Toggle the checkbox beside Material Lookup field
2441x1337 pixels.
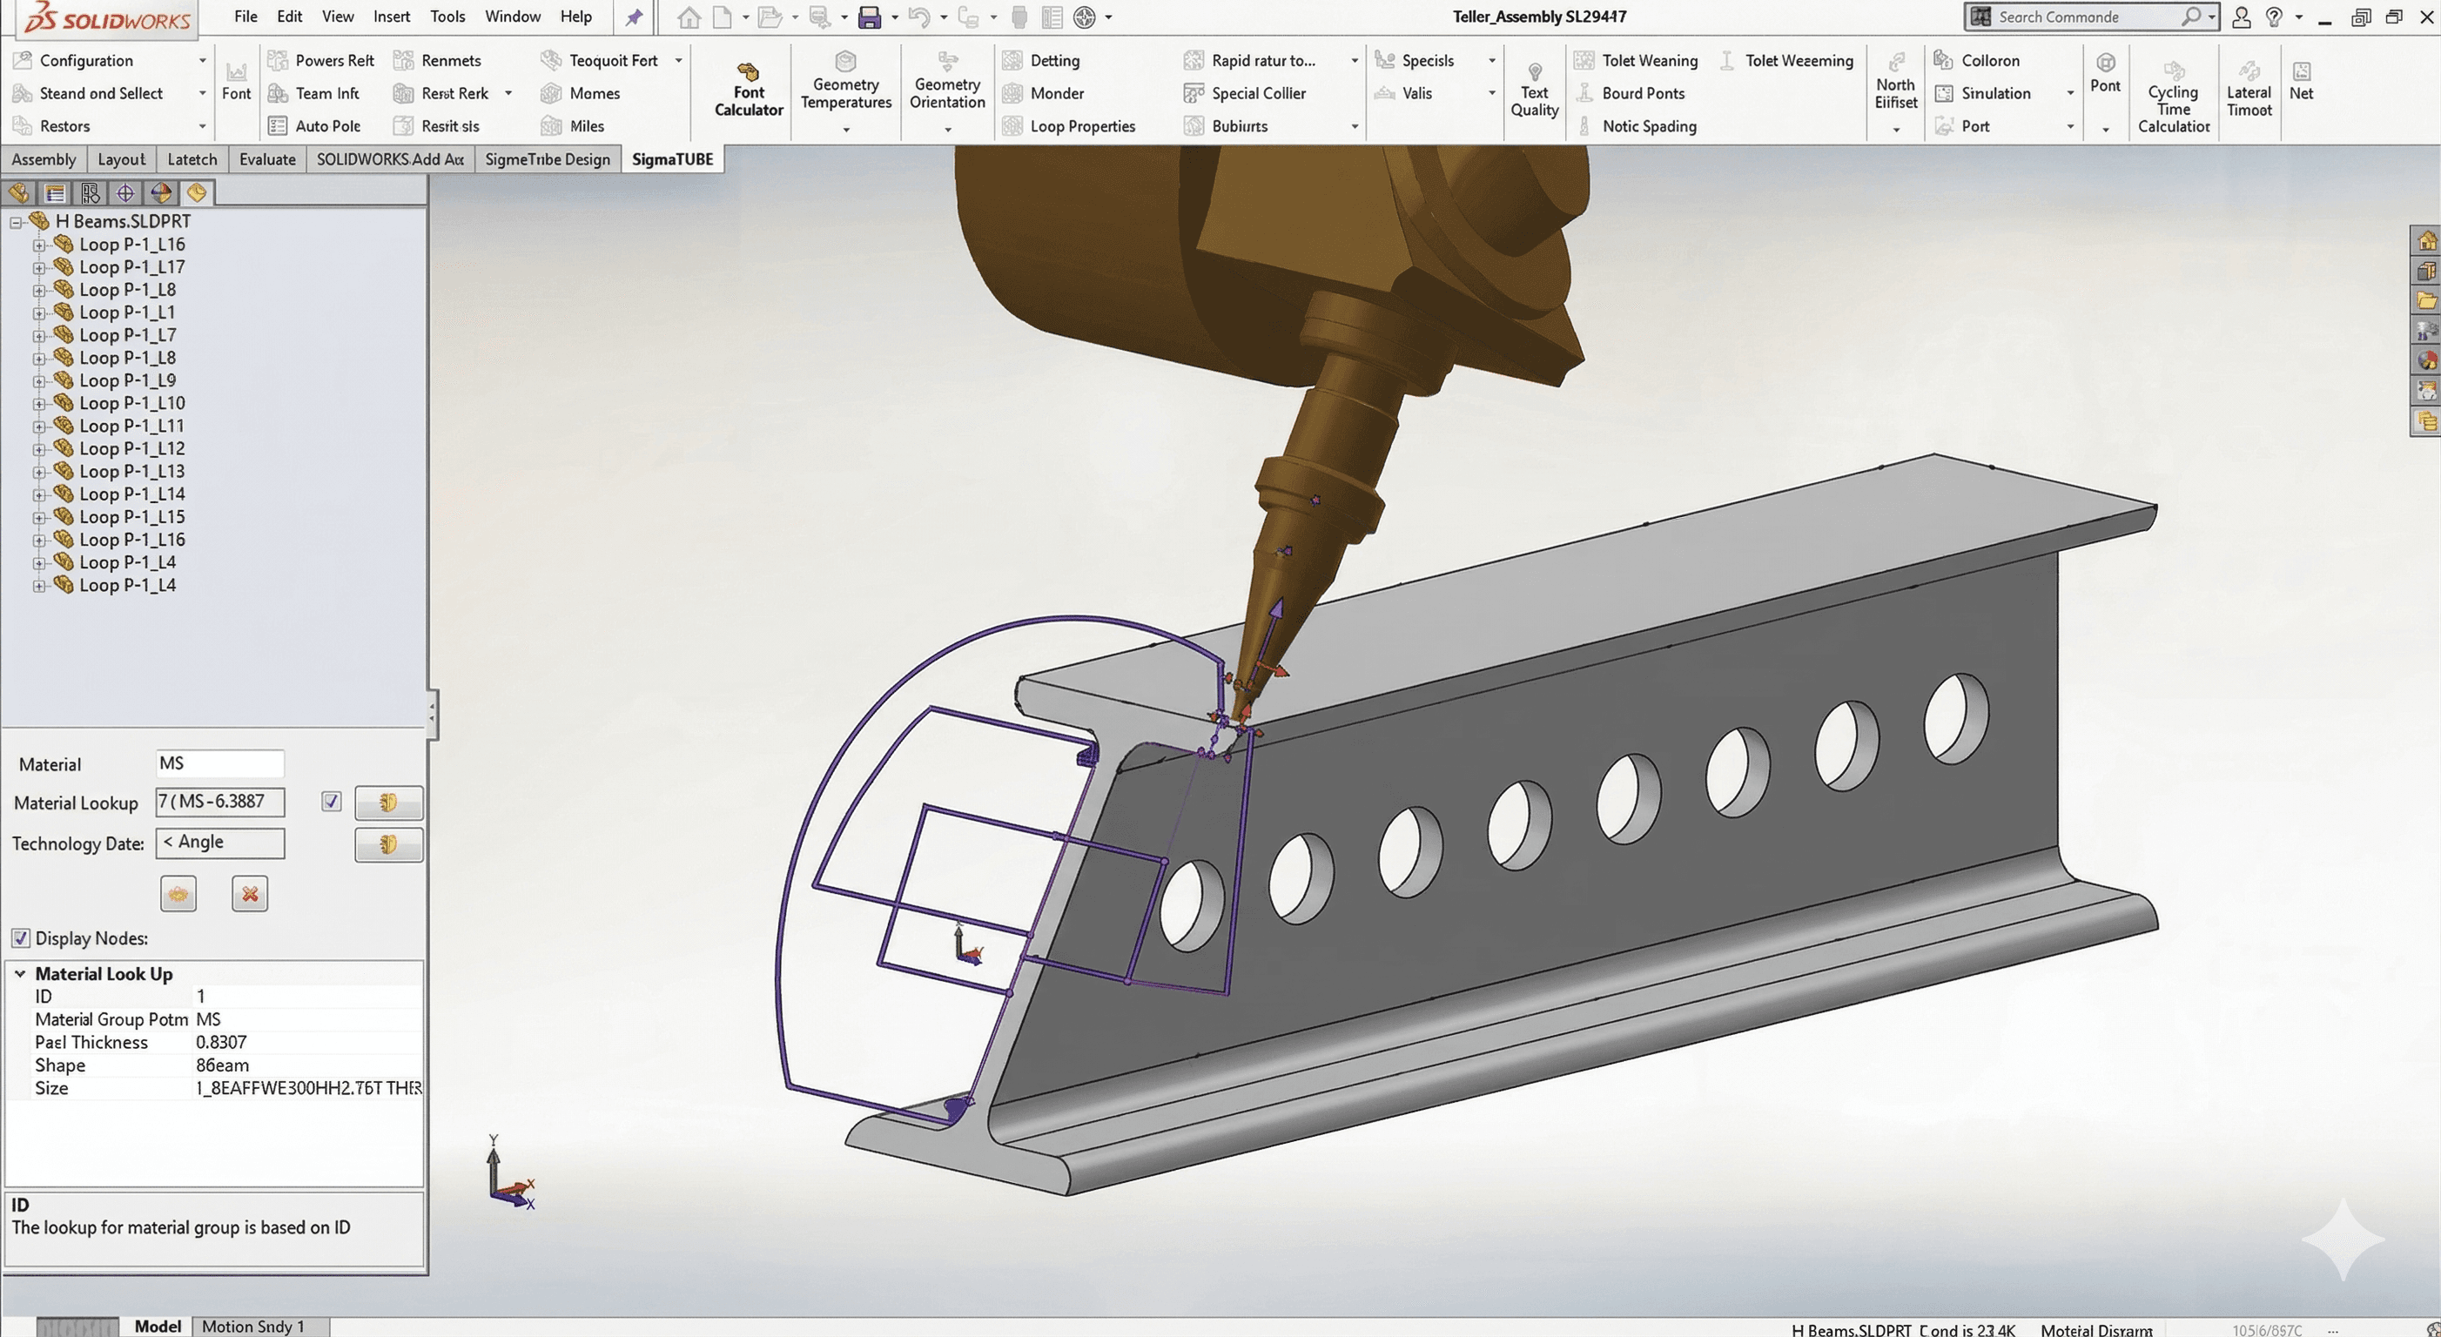pyautogui.click(x=331, y=802)
